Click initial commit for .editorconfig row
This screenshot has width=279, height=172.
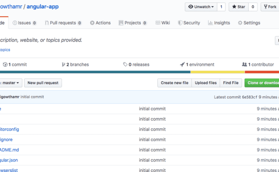tap(152, 129)
